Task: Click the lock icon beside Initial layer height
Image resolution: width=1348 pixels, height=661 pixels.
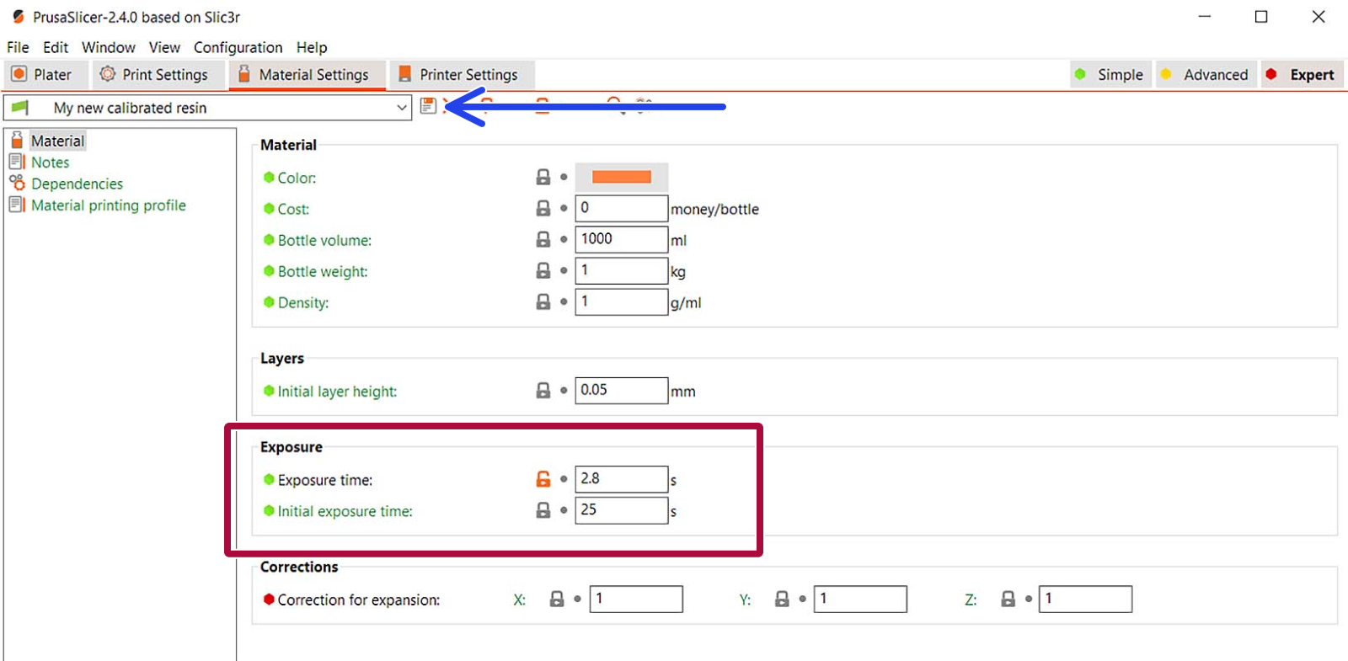Action: [x=543, y=391]
